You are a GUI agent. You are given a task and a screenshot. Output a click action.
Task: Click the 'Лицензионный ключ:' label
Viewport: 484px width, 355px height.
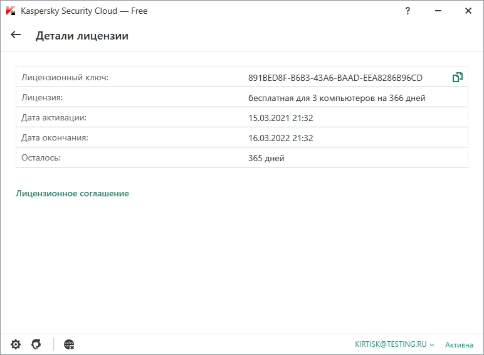click(65, 78)
